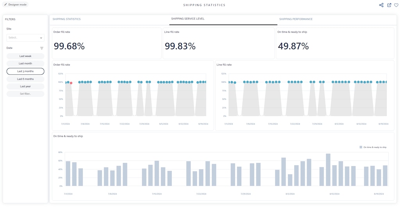The image size is (400, 207).
Task: Click the 49.87% On time KPI card
Action: coord(334,43)
